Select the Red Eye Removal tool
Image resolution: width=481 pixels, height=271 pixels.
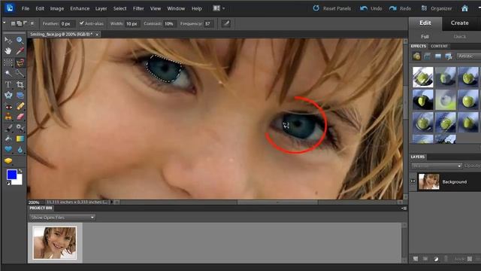[x=8, y=107]
